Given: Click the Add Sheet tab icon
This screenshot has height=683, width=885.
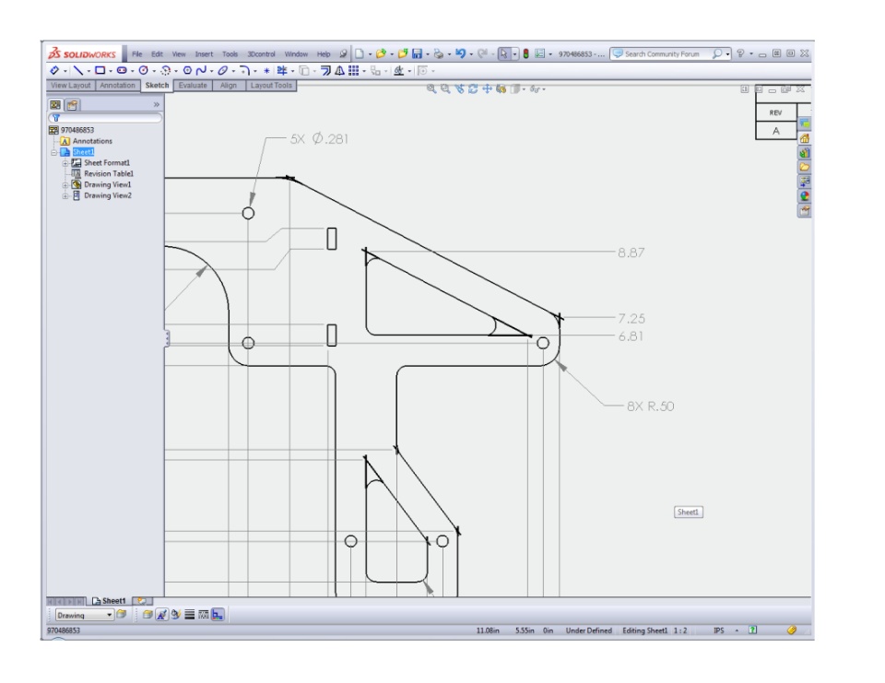Looking at the screenshot, I should point(142,601).
